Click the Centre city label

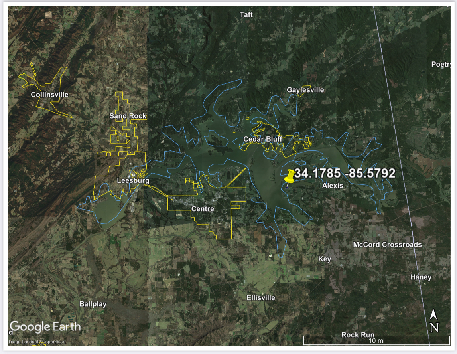pyautogui.click(x=203, y=209)
